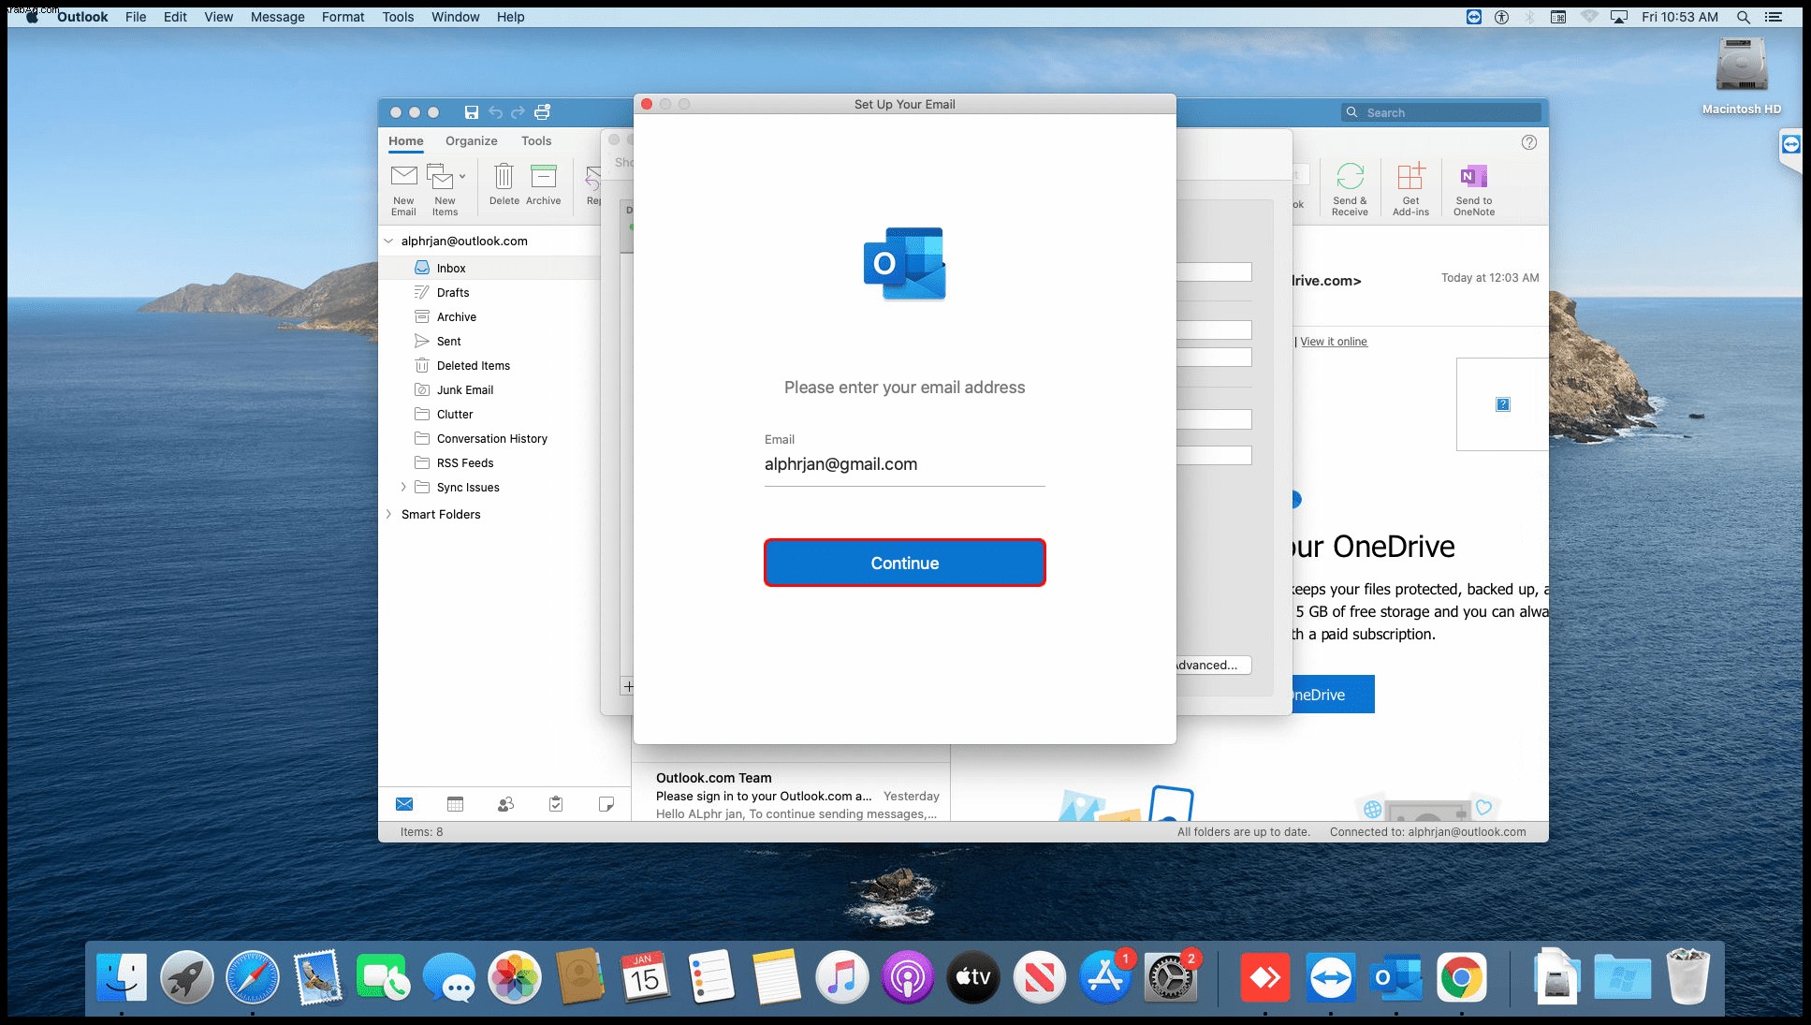Screen dimensions: 1811x1025
Task: Open the Help menu in the menu bar
Action: point(511,17)
